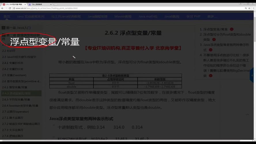The height and width of the screenshot is (144, 256).
Task: Click the site info icon in address bar
Action: tap(14, 8)
